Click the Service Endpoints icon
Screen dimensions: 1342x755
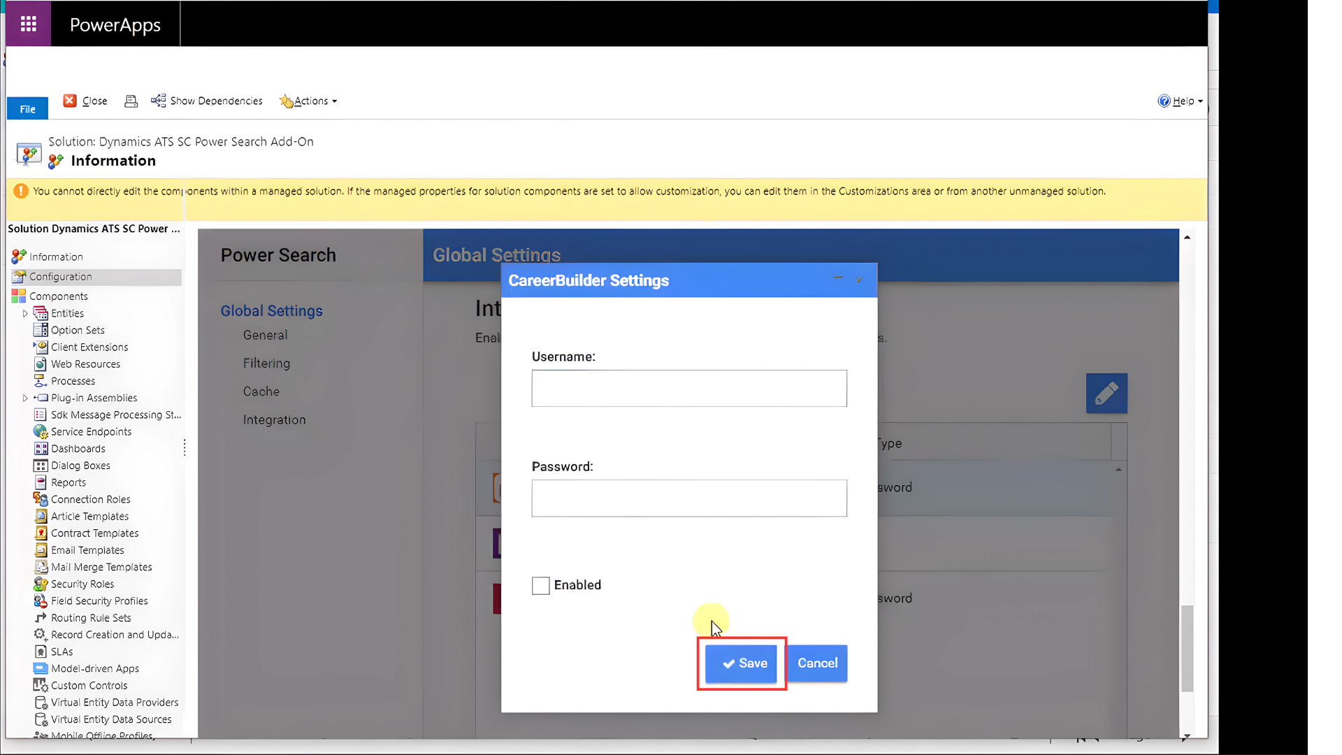pyautogui.click(x=41, y=432)
